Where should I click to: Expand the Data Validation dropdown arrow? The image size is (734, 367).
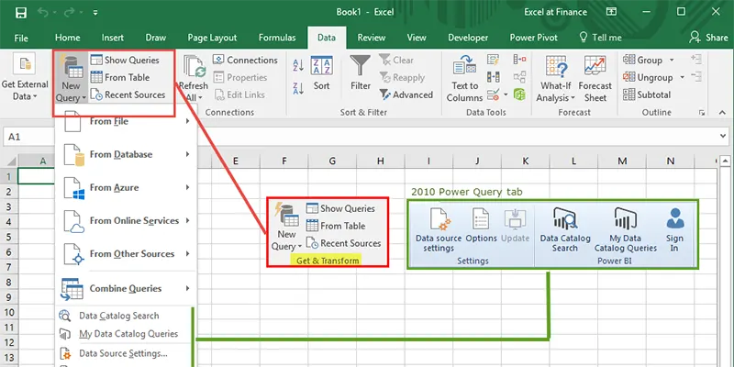coord(506,95)
